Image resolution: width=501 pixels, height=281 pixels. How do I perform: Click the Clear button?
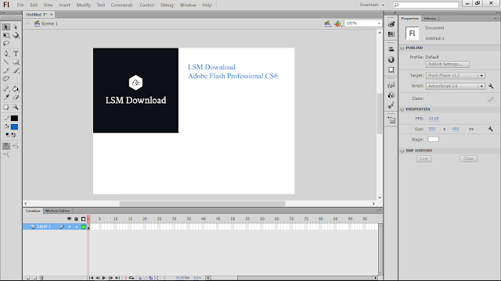pyautogui.click(x=468, y=158)
